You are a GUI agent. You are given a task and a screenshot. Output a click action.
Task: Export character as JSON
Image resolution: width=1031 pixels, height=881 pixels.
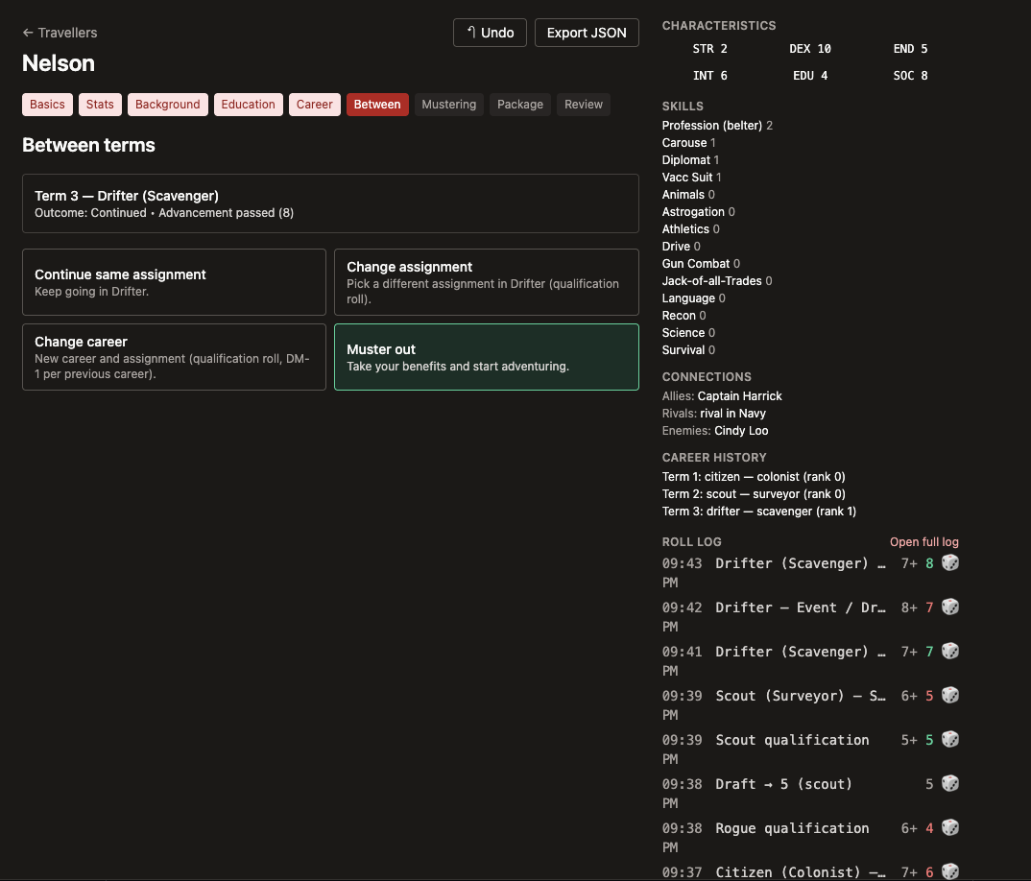tap(587, 33)
